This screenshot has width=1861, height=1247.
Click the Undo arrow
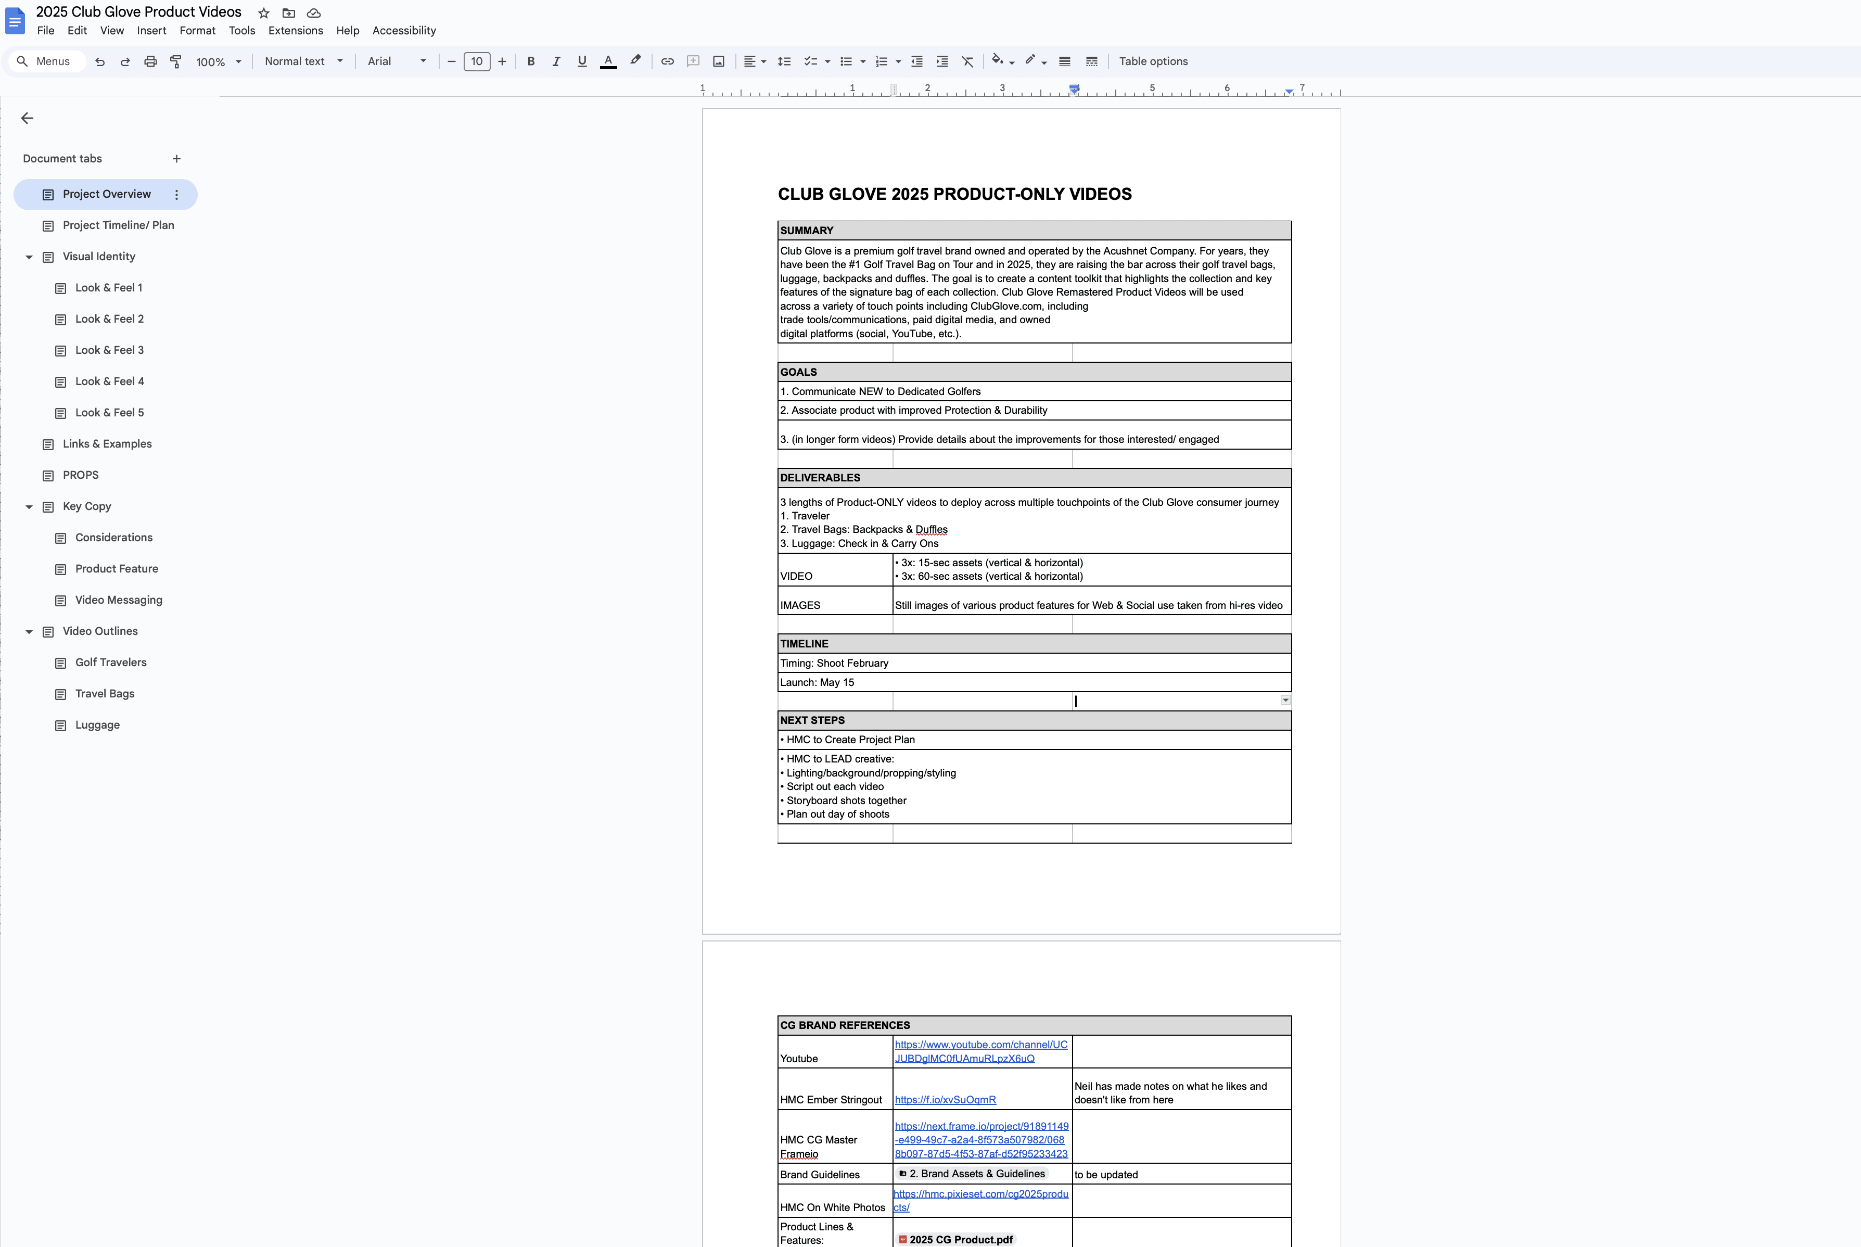pyautogui.click(x=99, y=61)
